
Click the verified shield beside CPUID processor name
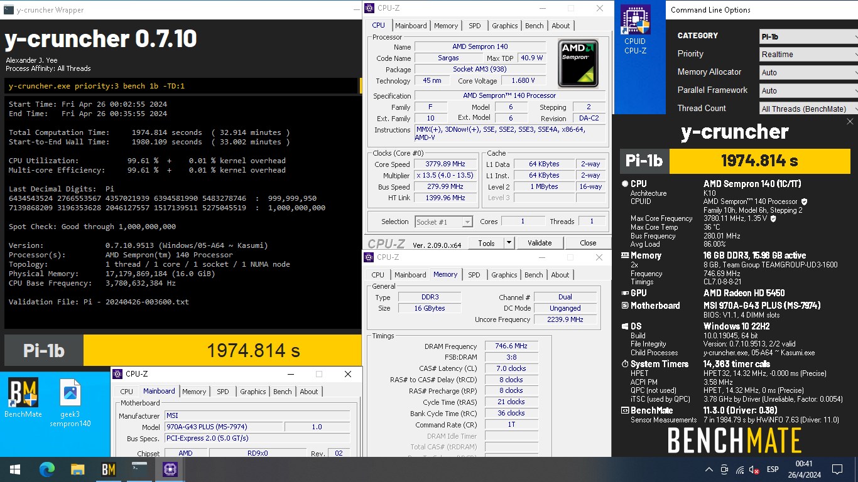pyautogui.click(x=805, y=201)
